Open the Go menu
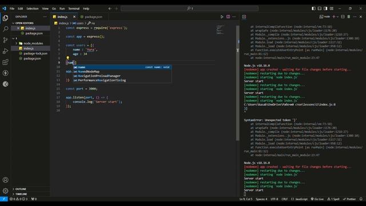 point(54,9)
